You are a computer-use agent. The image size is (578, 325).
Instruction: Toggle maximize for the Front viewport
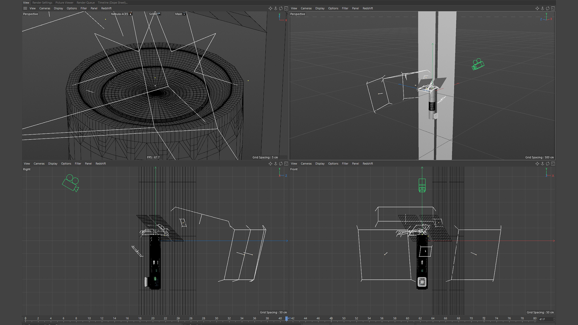tap(553, 164)
